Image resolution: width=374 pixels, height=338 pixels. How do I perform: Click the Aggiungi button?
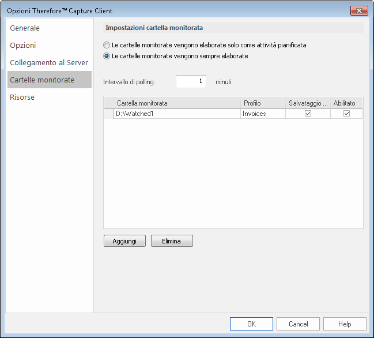coord(124,241)
